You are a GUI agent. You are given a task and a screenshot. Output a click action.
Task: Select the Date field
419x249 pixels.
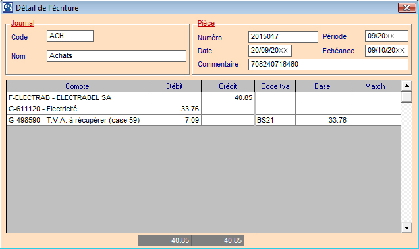(x=270, y=51)
